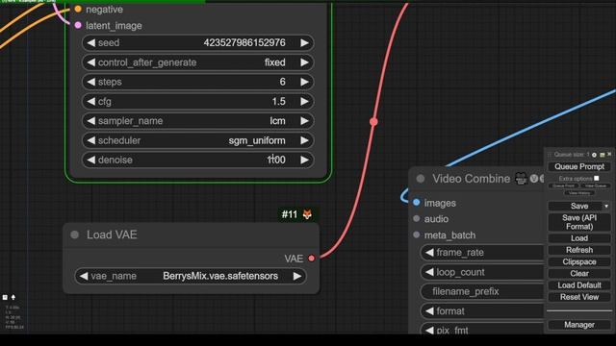Screen dimensions: 616x346
Task: Increase denoise with its right arrow
Action: (x=304, y=160)
